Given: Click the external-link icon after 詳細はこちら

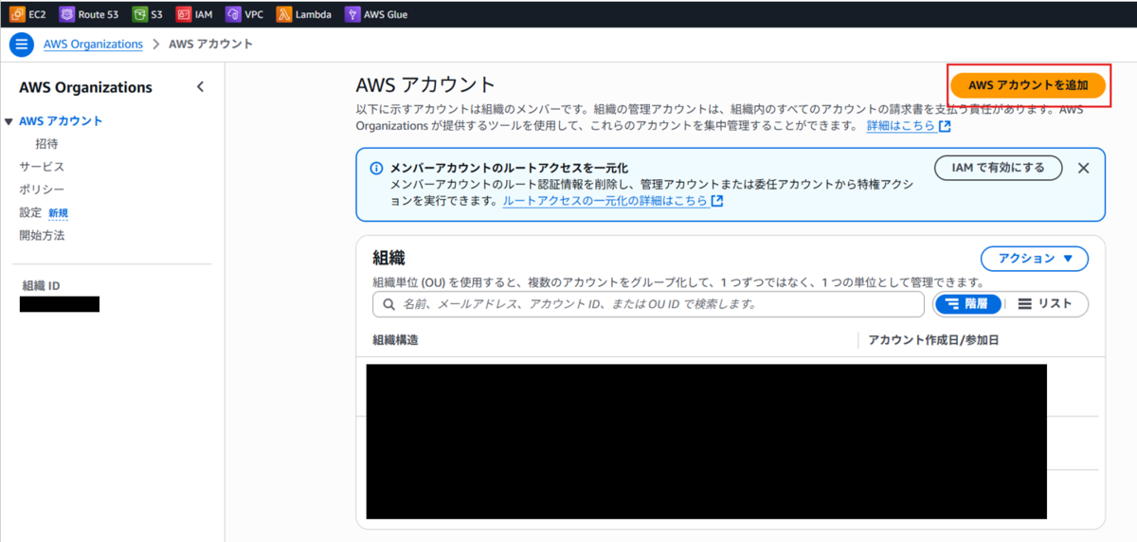Looking at the screenshot, I should coord(945,126).
